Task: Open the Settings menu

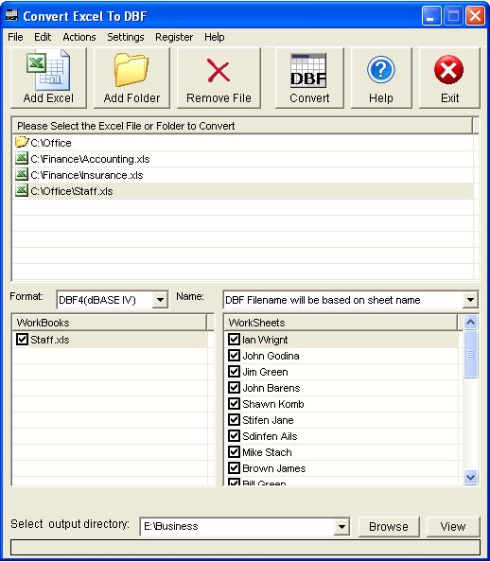Action: coord(126,37)
